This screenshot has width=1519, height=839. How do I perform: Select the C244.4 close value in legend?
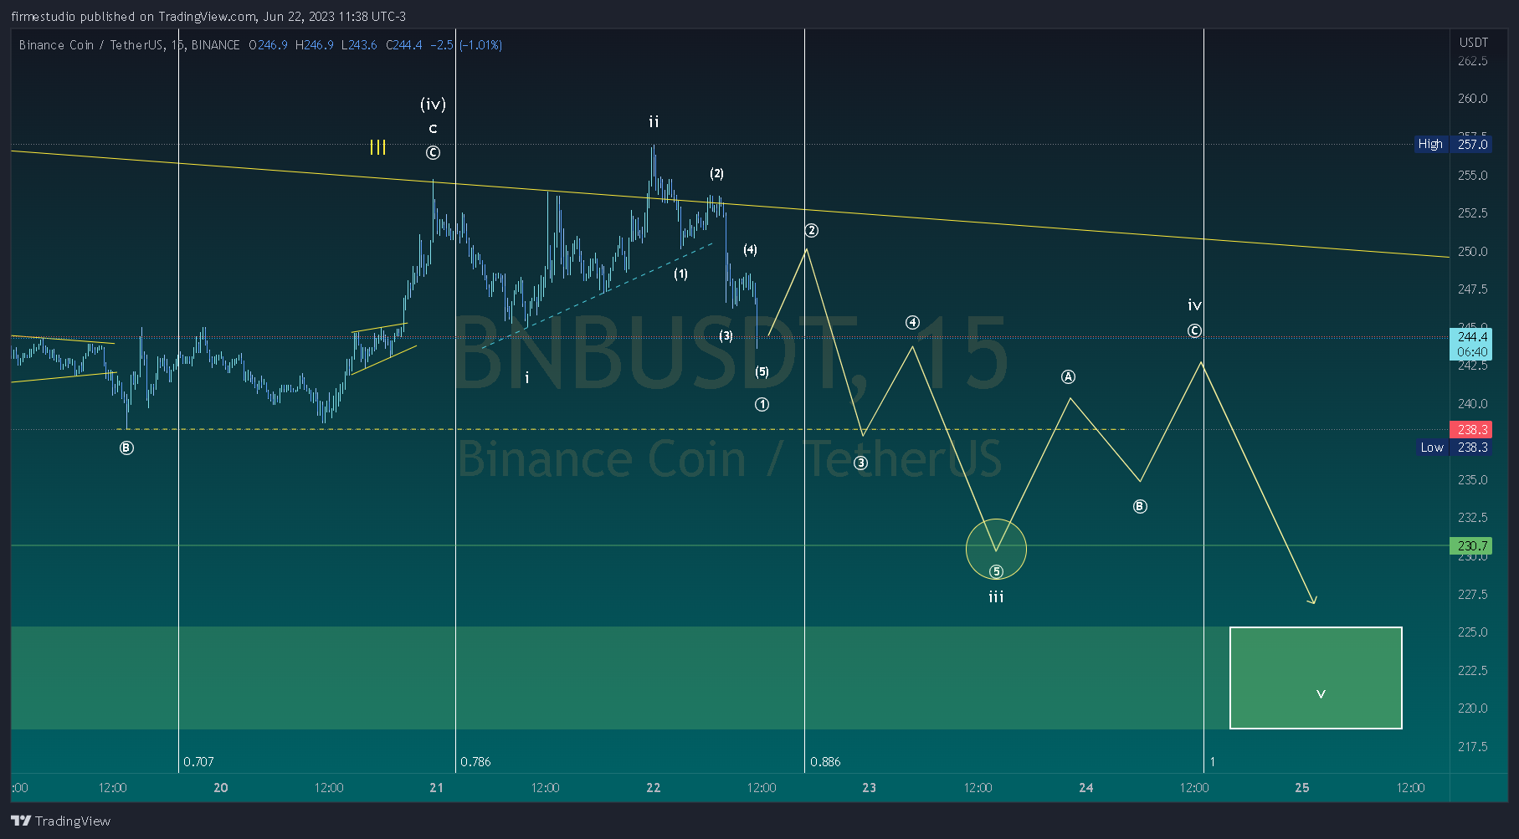(404, 45)
